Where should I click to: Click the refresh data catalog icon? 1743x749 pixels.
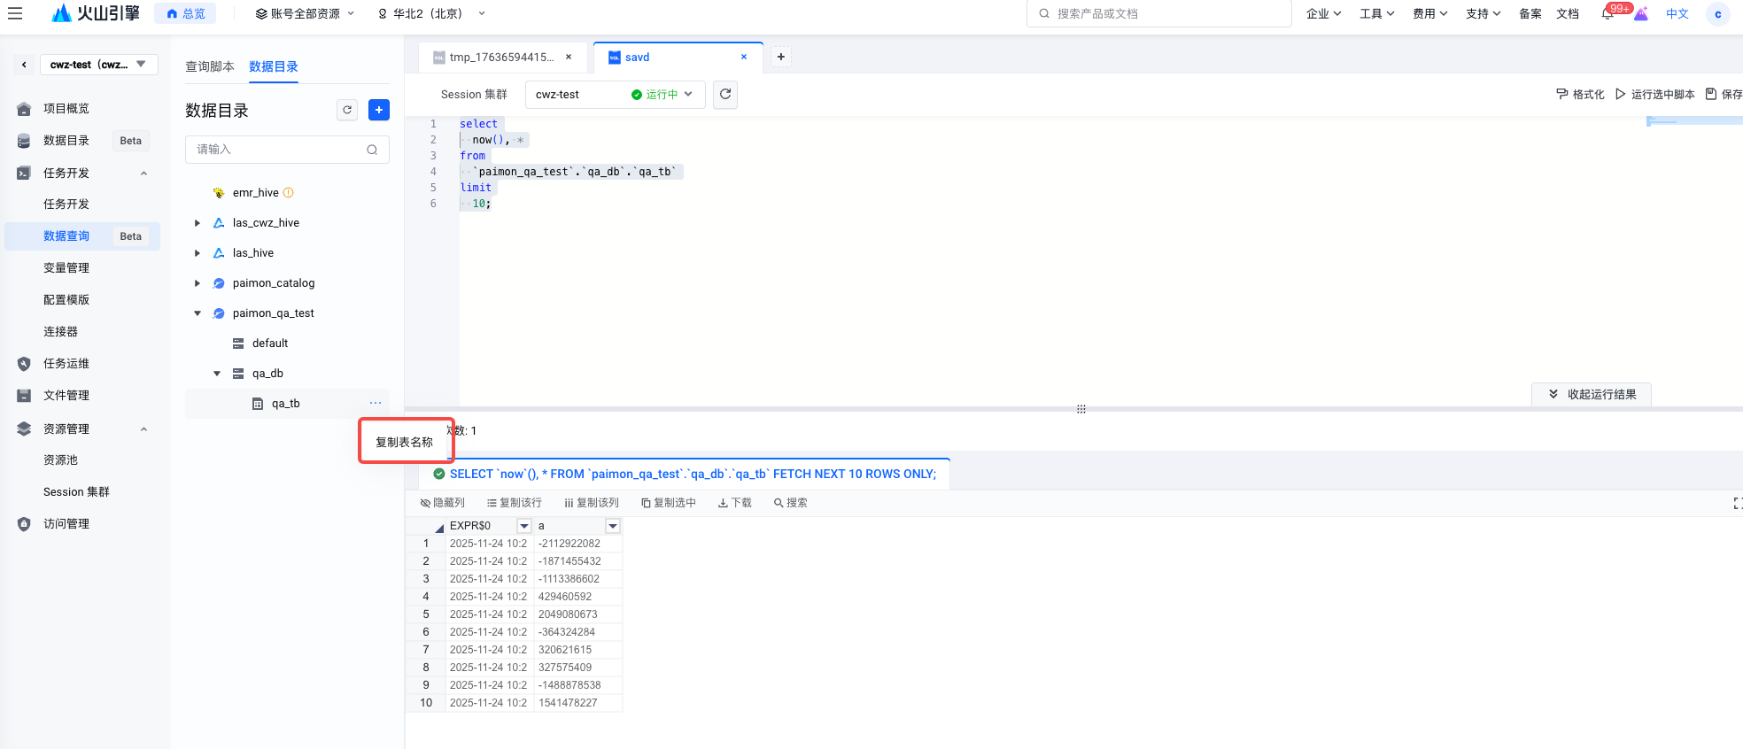coord(347,110)
